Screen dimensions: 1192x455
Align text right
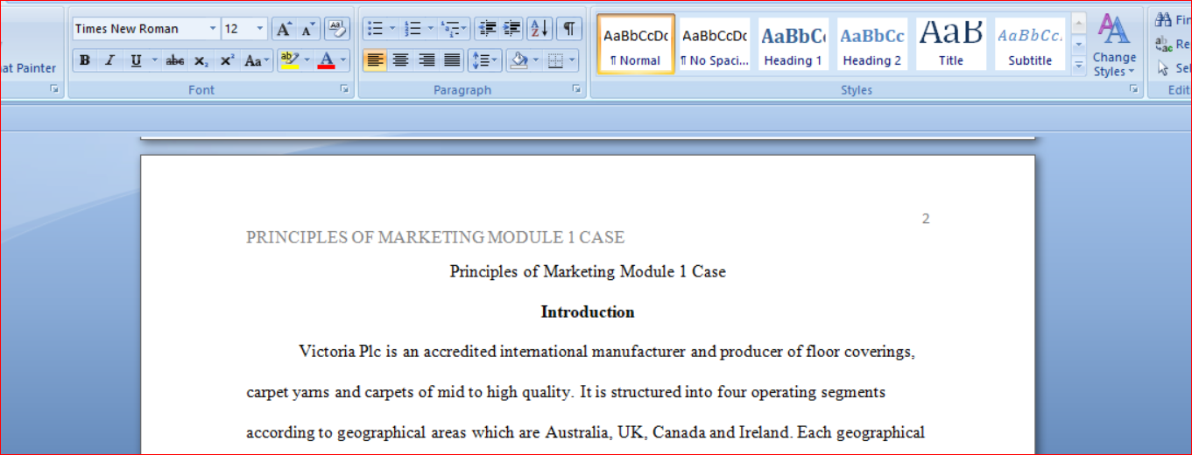427,60
